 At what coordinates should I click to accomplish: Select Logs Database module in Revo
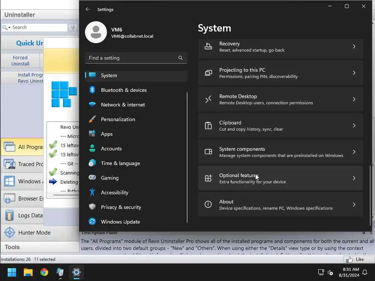click(x=22, y=215)
